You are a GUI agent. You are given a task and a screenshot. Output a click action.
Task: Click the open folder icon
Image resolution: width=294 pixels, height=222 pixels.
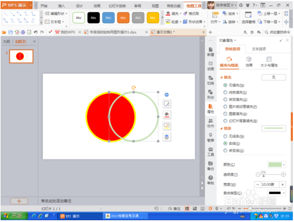click(x=4, y=32)
